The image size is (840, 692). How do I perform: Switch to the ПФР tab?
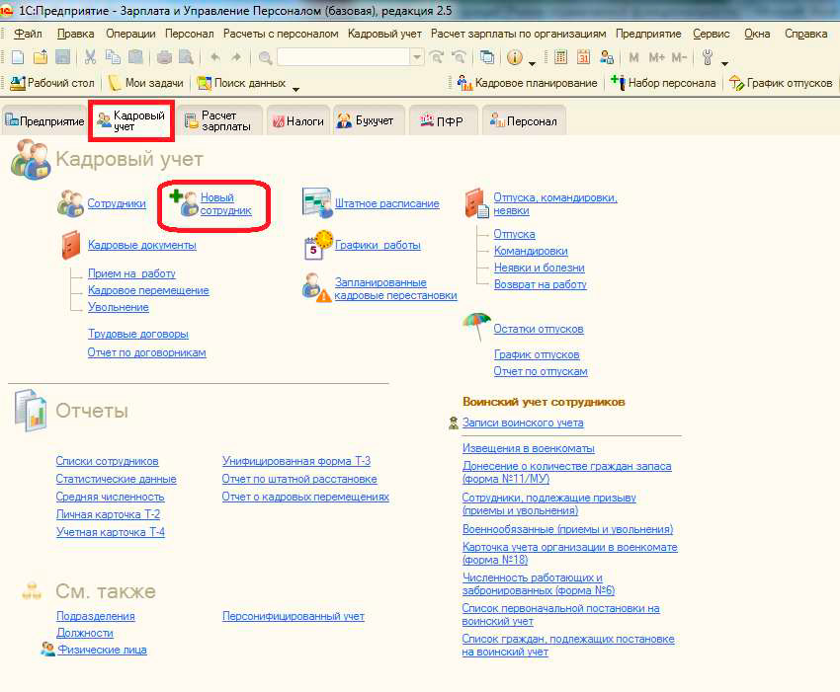click(443, 121)
